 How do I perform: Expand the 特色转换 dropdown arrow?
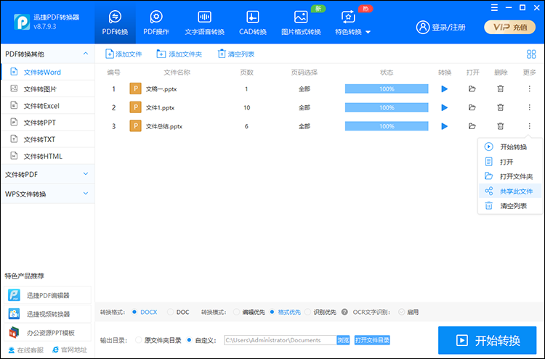[x=368, y=32]
